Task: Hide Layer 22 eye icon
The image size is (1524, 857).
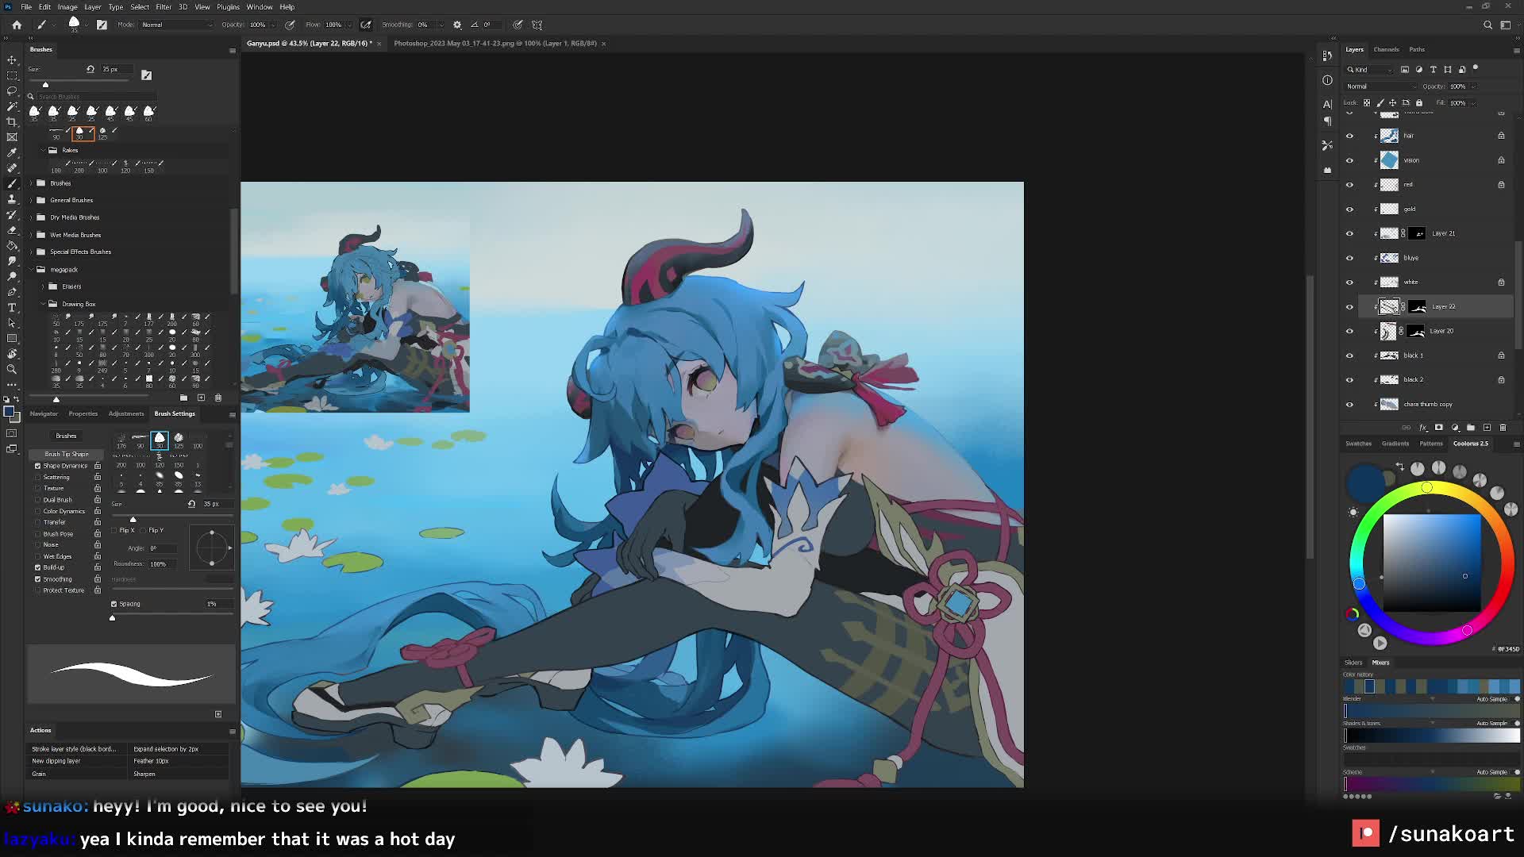Action: (1349, 307)
